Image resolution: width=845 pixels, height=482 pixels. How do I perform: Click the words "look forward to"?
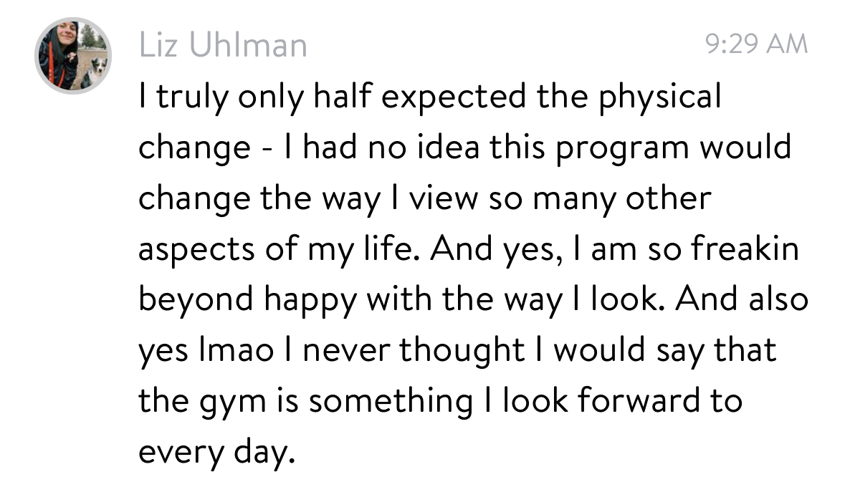pos(621,400)
